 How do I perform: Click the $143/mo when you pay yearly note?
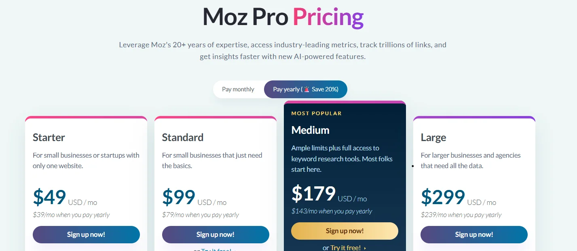pyautogui.click(x=332, y=211)
